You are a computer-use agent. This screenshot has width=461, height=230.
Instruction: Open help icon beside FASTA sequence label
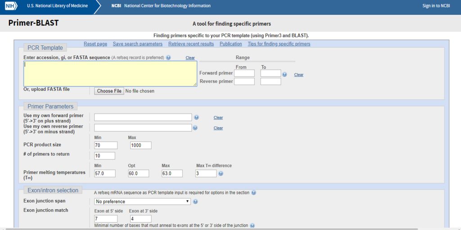(x=168, y=58)
